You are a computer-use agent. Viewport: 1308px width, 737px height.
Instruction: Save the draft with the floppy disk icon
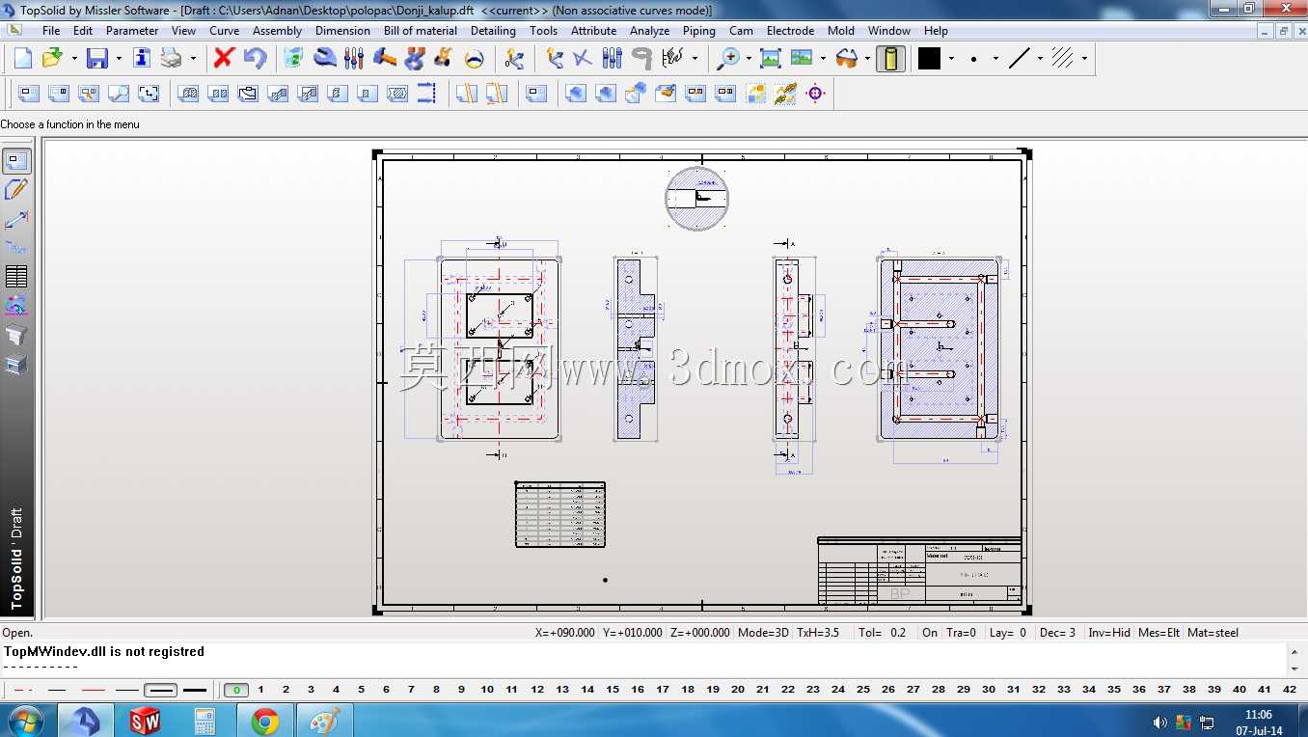(97, 59)
